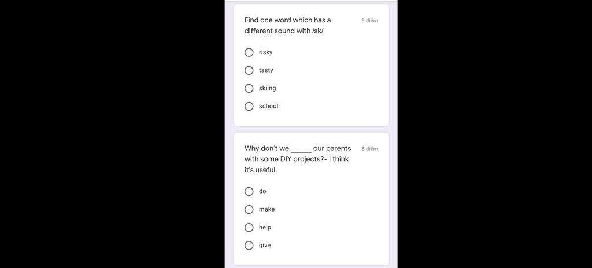Click the 'help' answer text
This screenshot has height=268, width=592.
pos(265,227)
